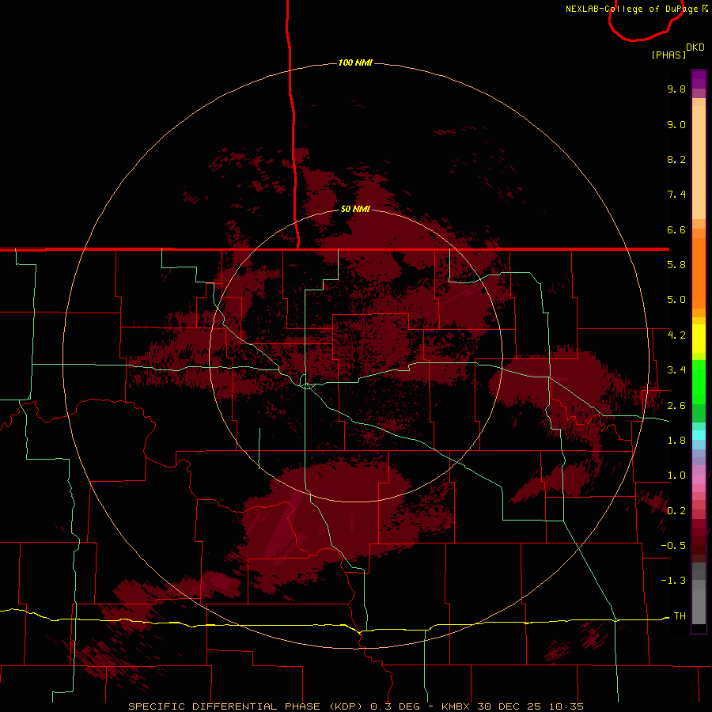Click the purple swatch atop the color scale
712x712 pixels.
click(699, 79)
